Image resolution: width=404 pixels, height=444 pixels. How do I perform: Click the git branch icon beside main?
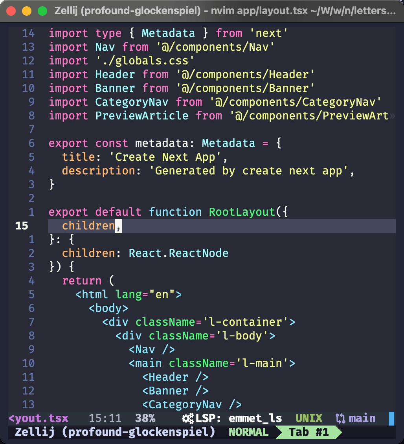[340, 418]
